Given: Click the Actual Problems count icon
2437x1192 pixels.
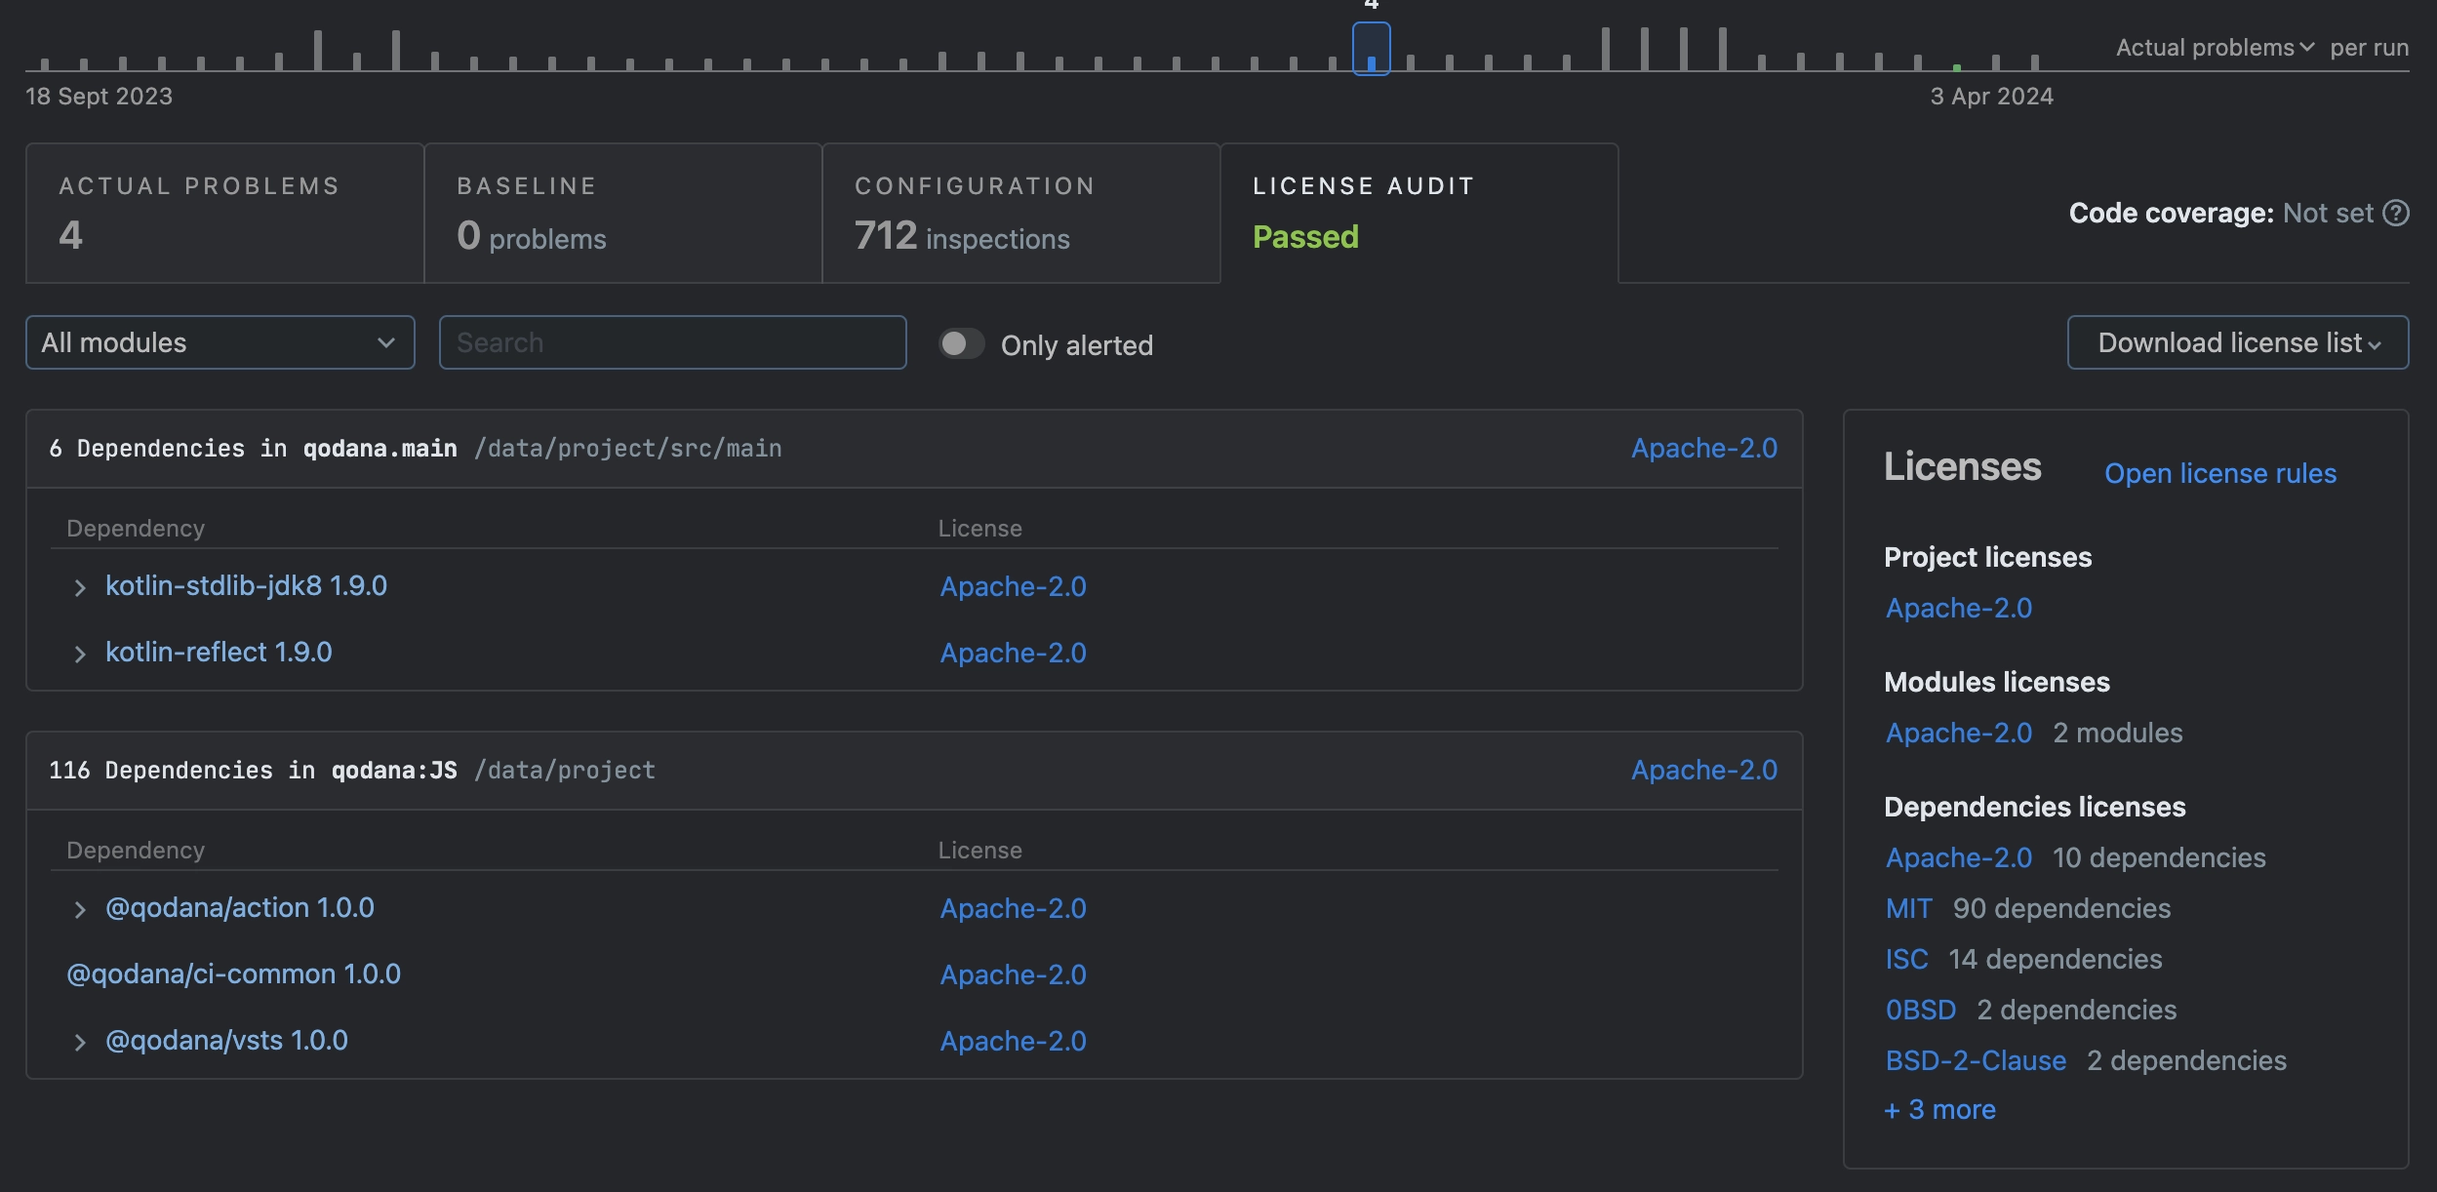Looking at the screenshot, I should click(68, 239).
